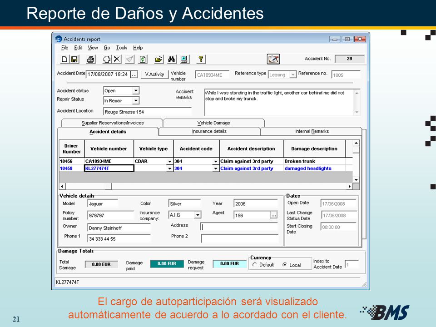Open the Reference type dropdown
This screenshot has width=436, height=327.
point(292,74)
